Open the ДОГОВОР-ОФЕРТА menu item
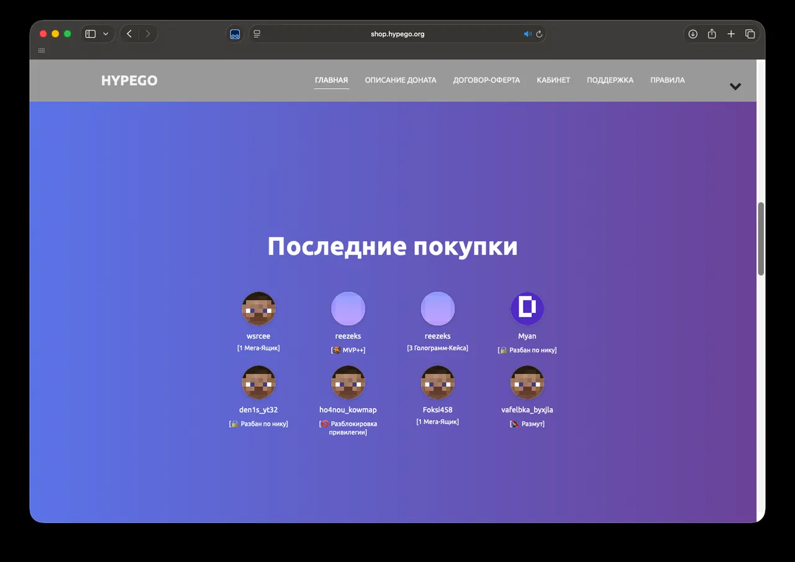The width and height of the screenshot is (795, 562). click(486, 80)
